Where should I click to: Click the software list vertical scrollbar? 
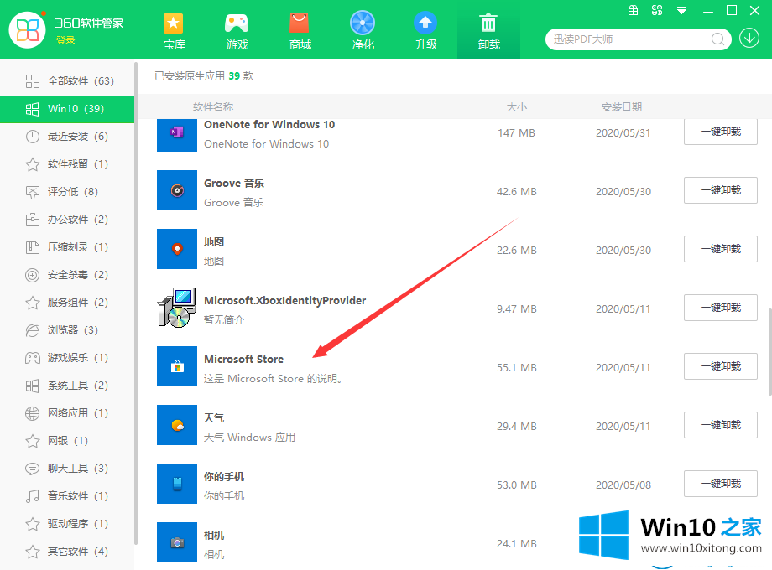pyautogui.click(x=769, y=351)
